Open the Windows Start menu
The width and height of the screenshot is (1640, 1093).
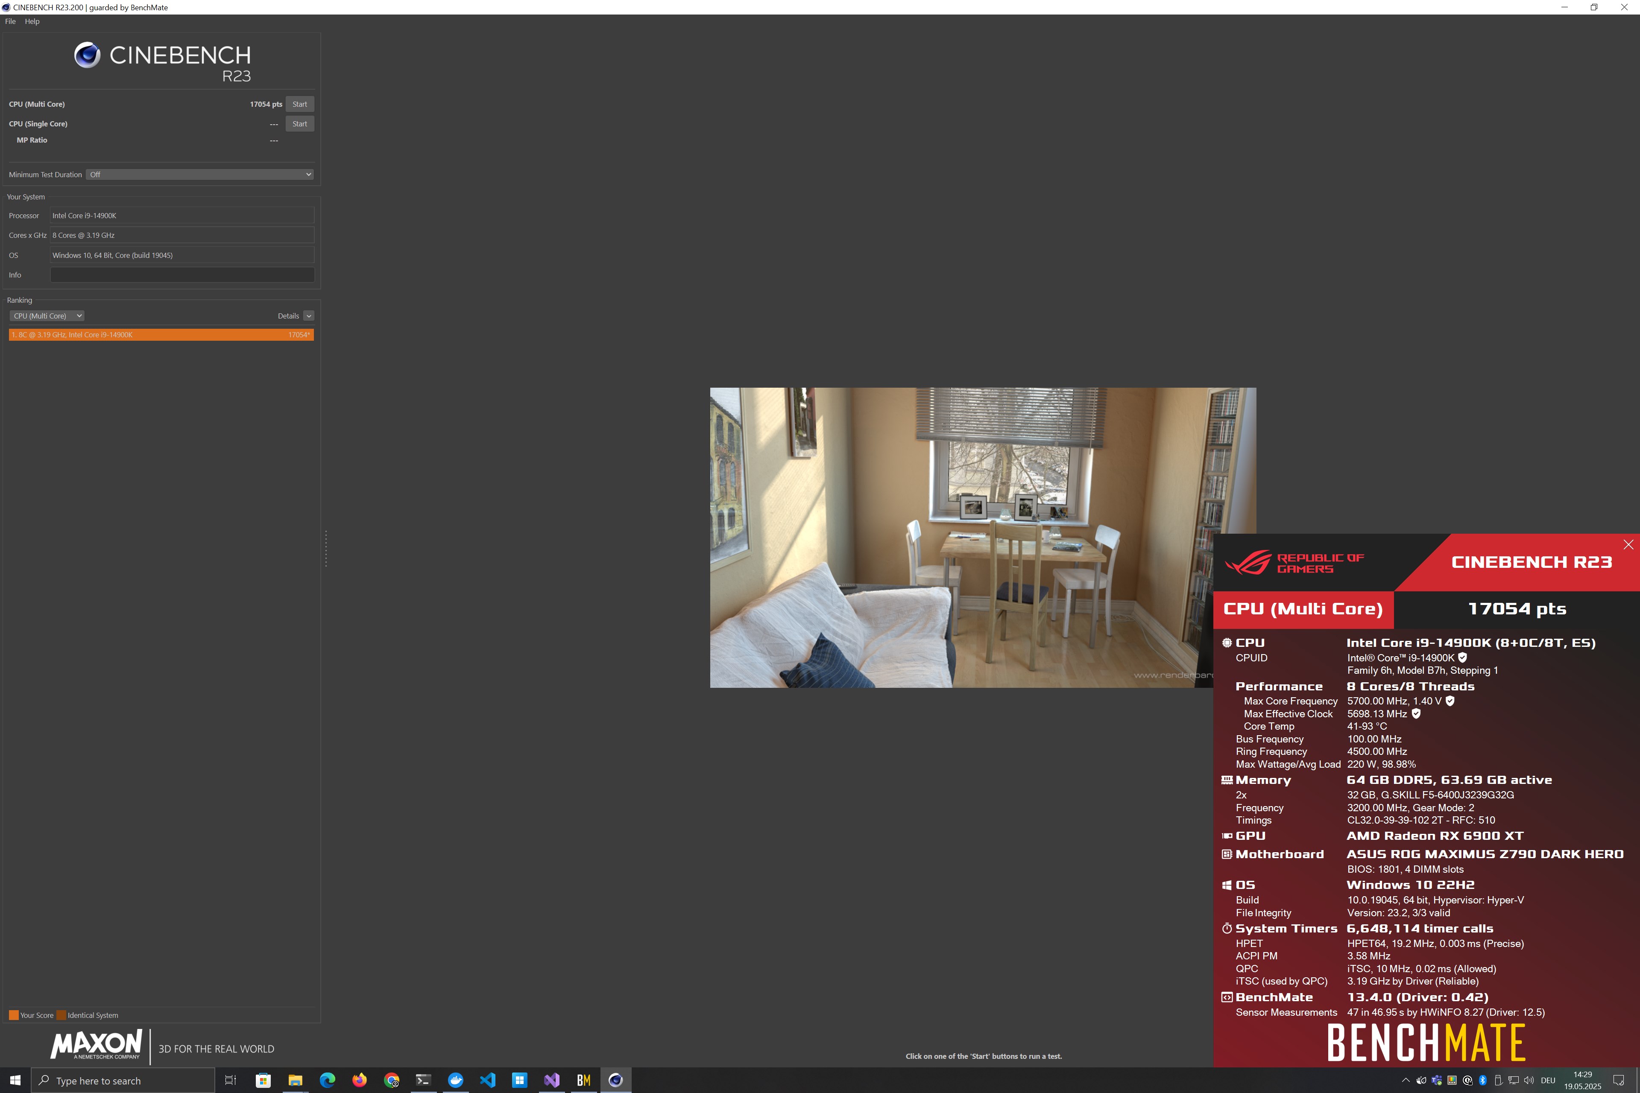[15, 1081]
